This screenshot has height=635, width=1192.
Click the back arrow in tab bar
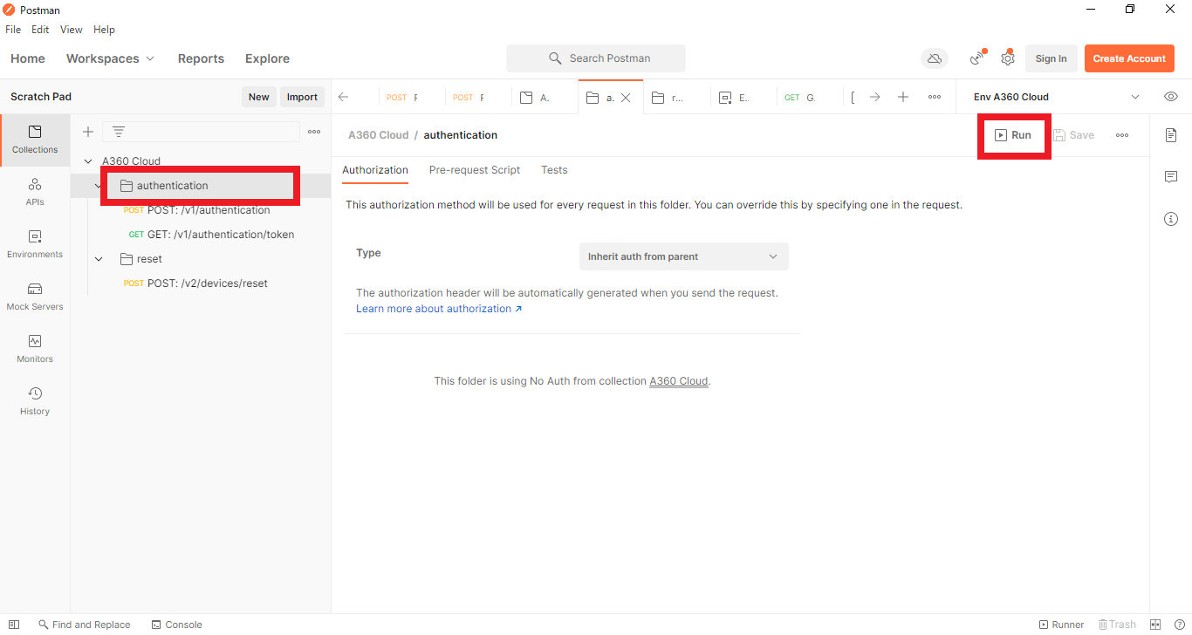[344, 97]
